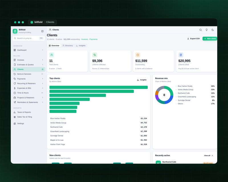
Task: Go to Estimates & Quotes
Action: pos(29,65)
